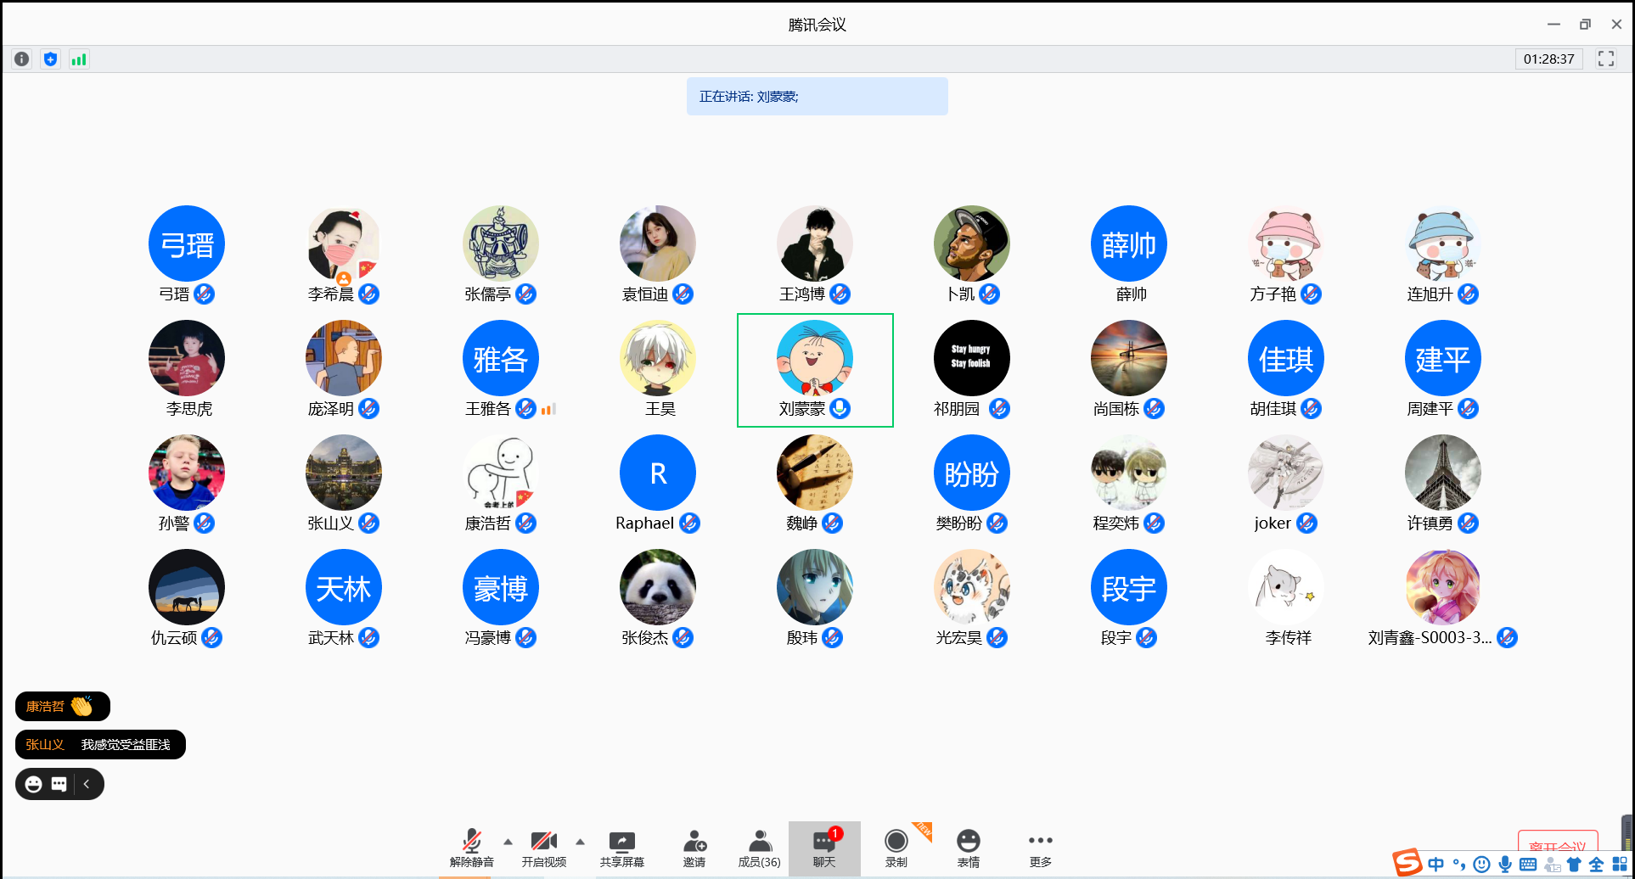Image resolution: width=1635 pixels, height=879 pixels.
Task: Click the Sogou input microphone icon
Action: (1504, 865)
